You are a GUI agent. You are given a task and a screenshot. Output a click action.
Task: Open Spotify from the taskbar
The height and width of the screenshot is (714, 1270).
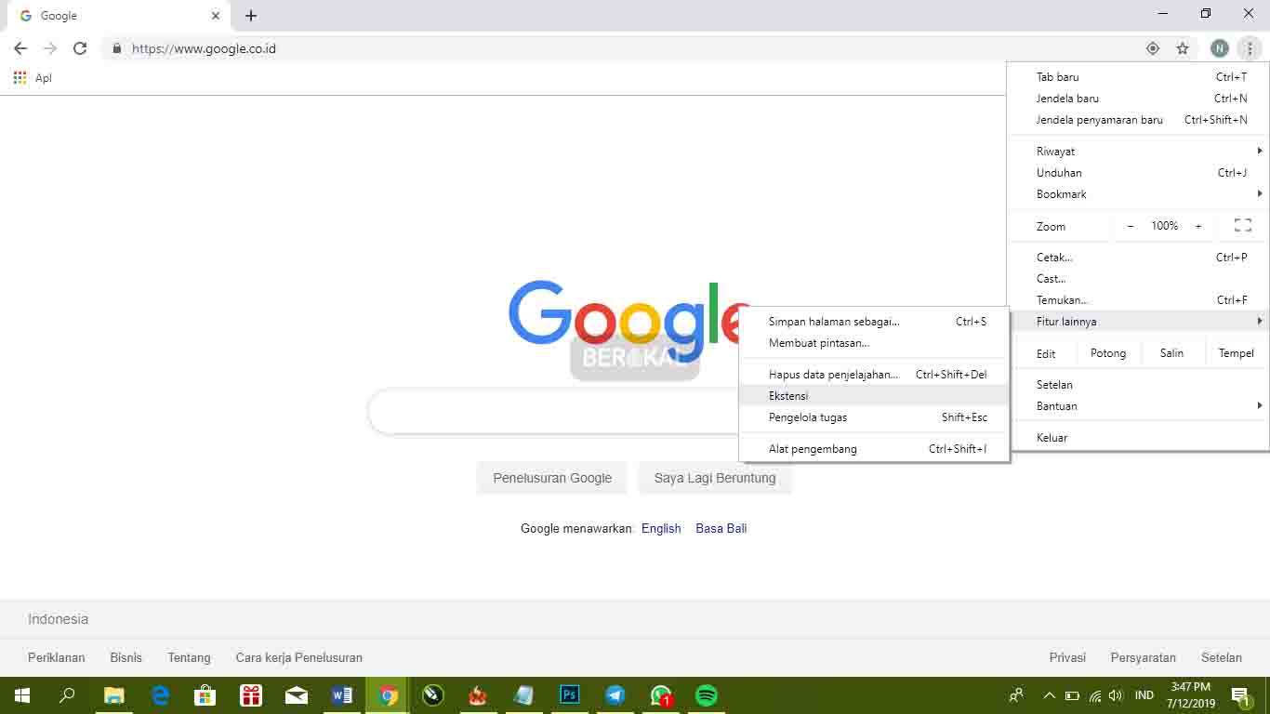707,695
